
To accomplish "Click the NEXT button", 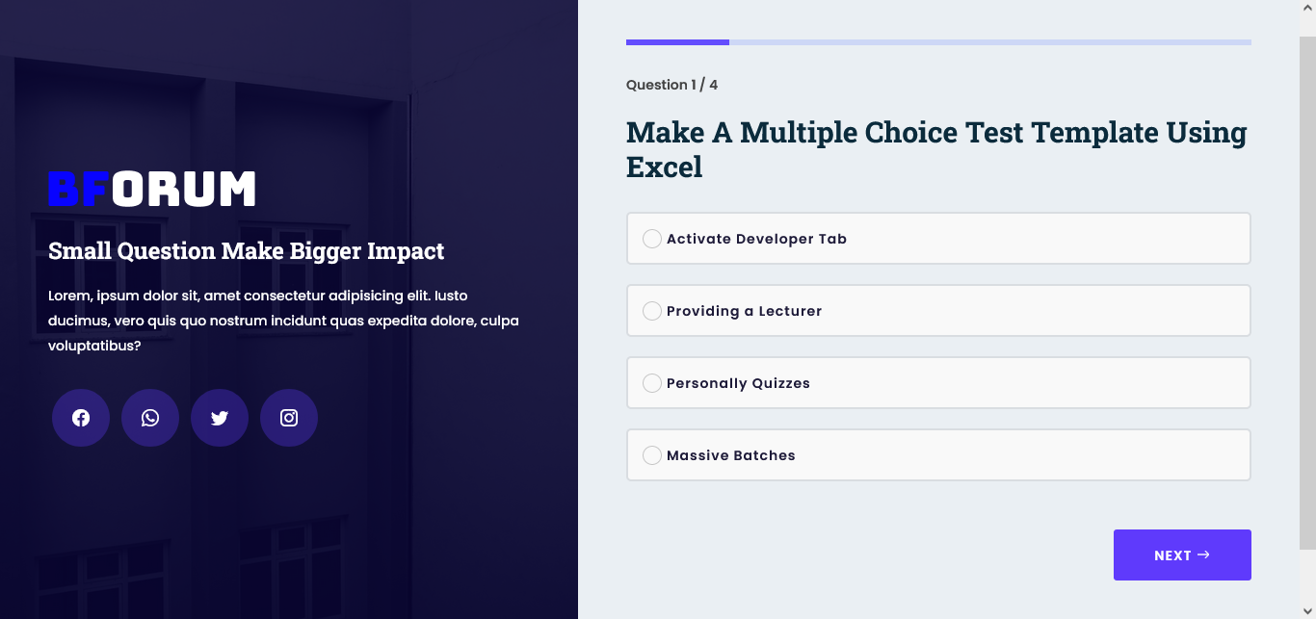I will click(1182, 555).
